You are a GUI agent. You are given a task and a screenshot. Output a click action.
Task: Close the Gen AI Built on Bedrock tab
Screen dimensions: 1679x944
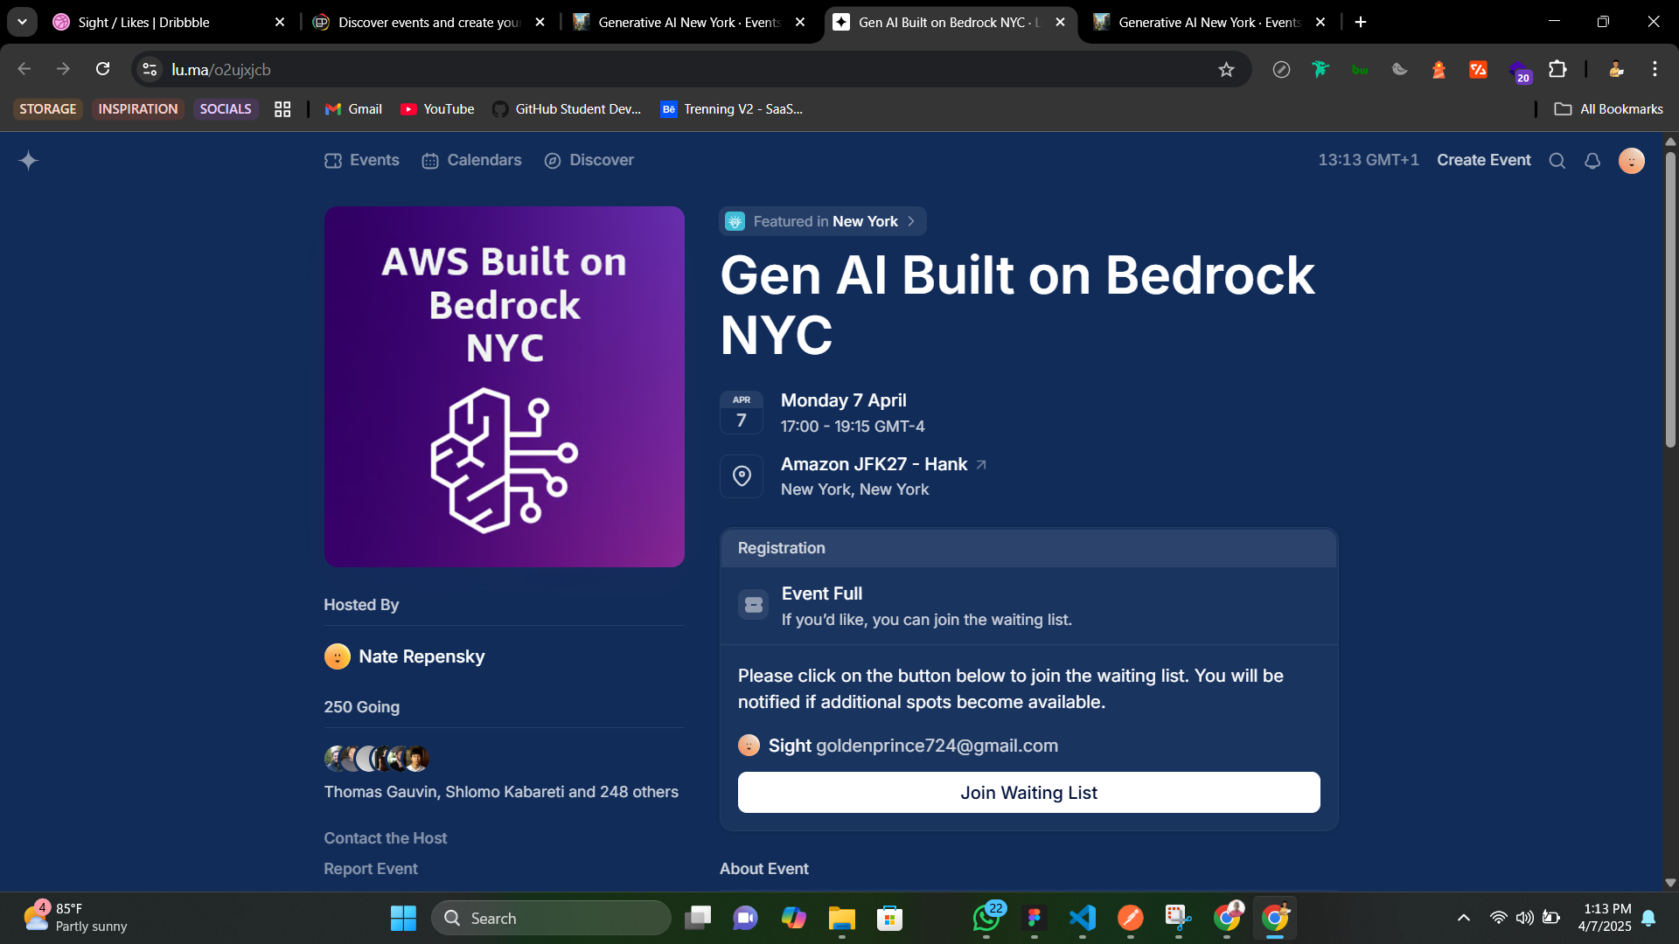click(1060, 23)
